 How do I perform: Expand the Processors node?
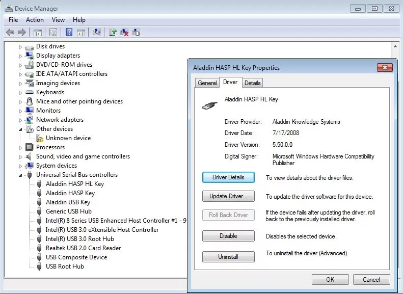20,148
